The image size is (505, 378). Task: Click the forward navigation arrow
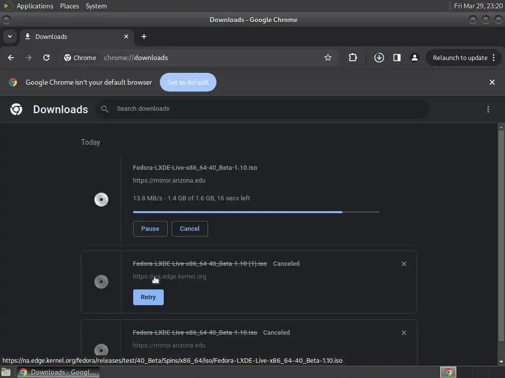[x=29, y=58]
